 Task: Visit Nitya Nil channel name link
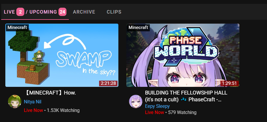33,102
